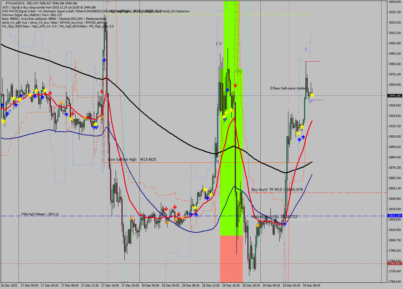Select the blue up arrow near 19 Dec 04:30
This screenshot has width=403, height=289.
pos(299,139)
